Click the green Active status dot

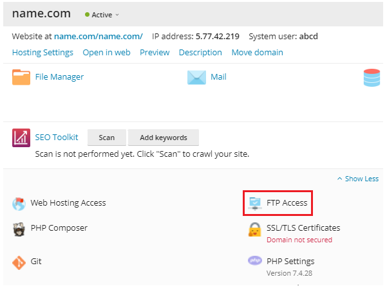click(x=87, y=15)
